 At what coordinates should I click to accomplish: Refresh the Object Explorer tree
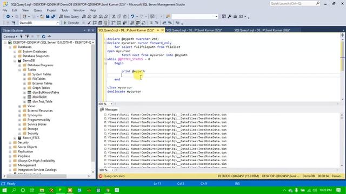pyautogui.click(x=44, y=37)
